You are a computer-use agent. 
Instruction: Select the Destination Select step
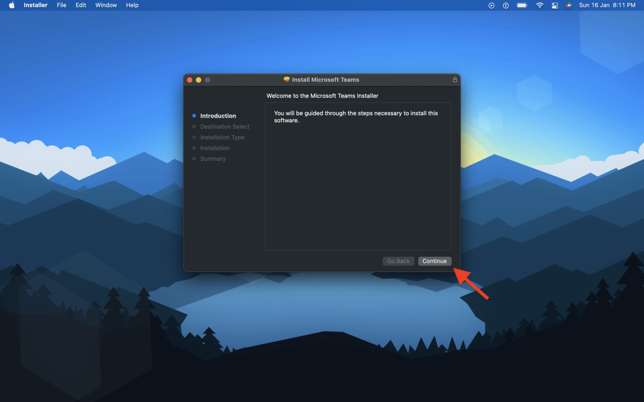225,126
